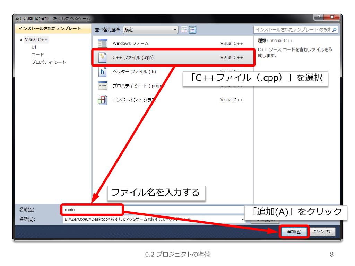
Task: Select 'コンポーネント クラス' template name
Action: (134, 100)
